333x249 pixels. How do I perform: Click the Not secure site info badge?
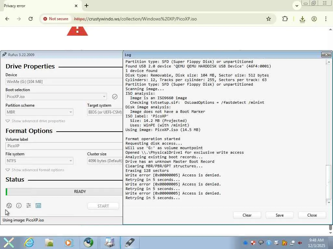(x=56, y=19)
